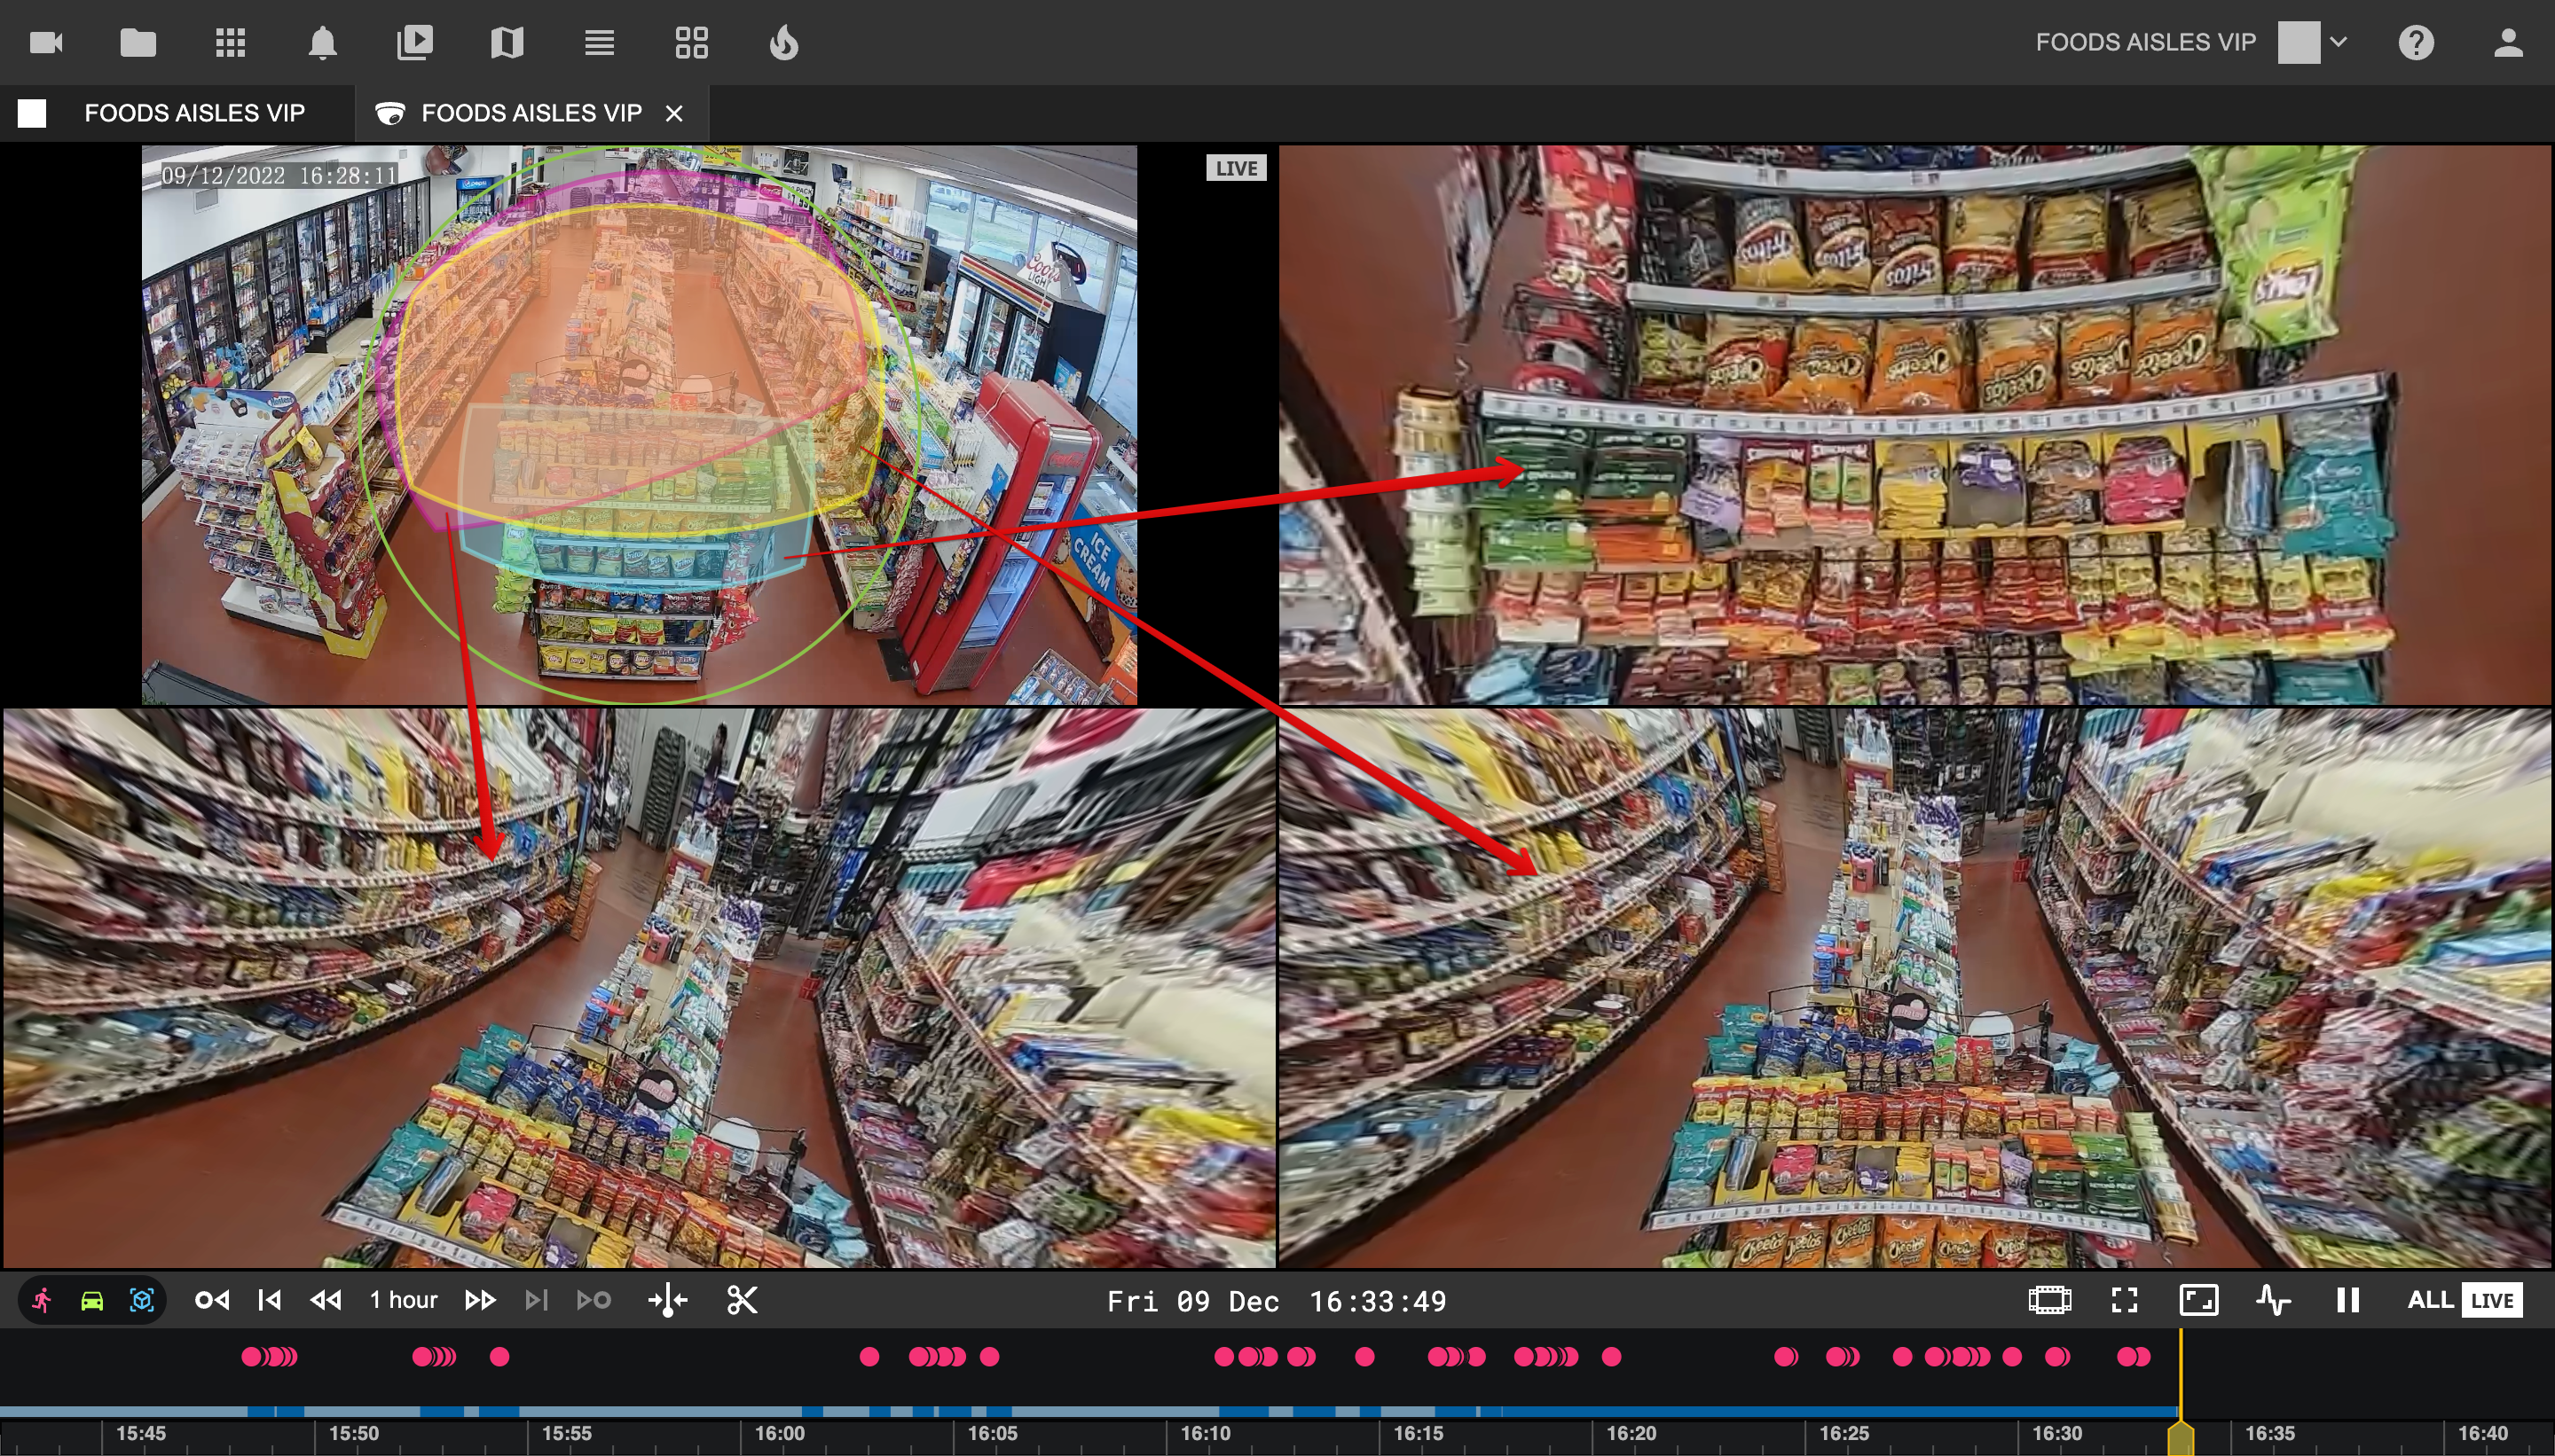This screenshot has width=2555, height=1456.
Task: Click the yellow timeline playhead handle
Action: [2181, 1439]
